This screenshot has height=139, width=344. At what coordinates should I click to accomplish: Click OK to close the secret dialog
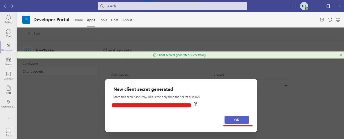(x=236, y=120)
